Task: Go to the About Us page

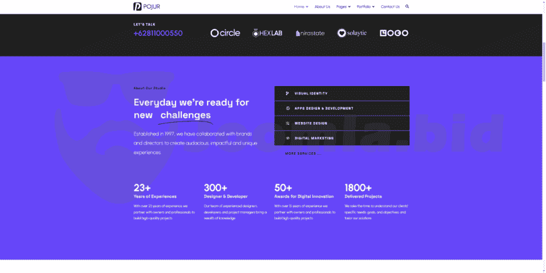Action: 322,6
